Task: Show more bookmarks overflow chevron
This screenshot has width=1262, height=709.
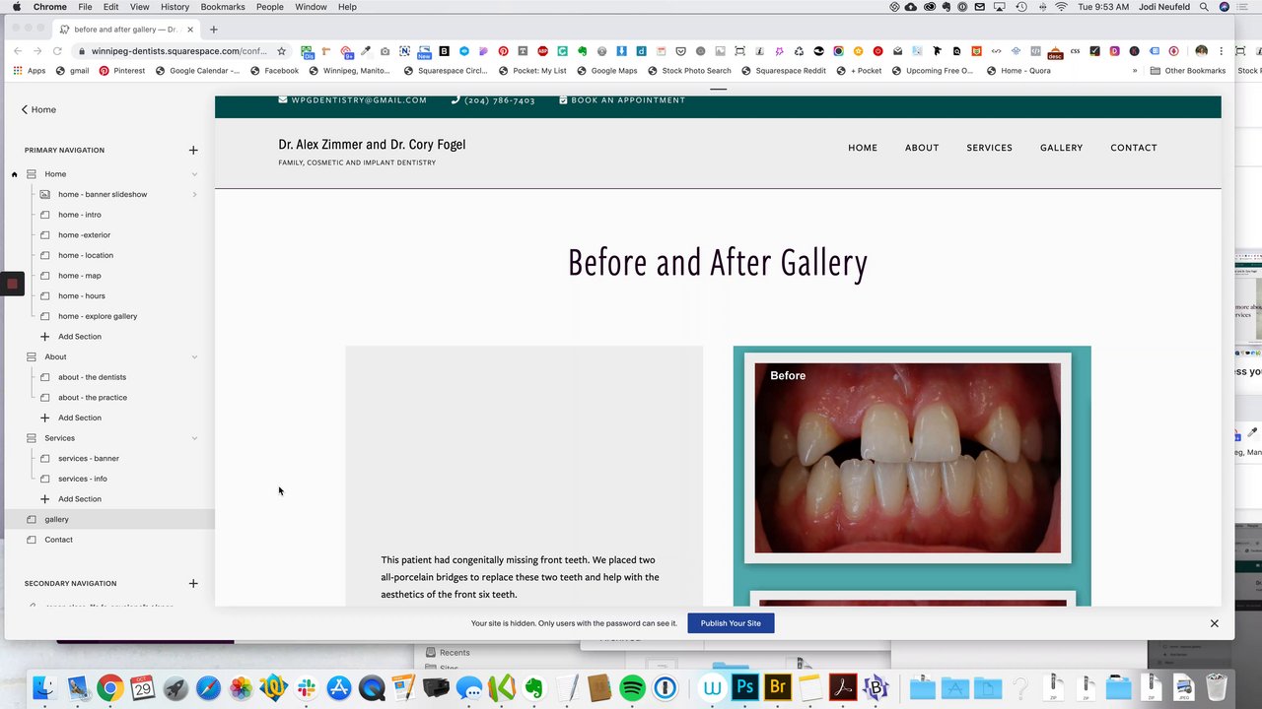Action: pyautogui.click(x=1135, y=71)
